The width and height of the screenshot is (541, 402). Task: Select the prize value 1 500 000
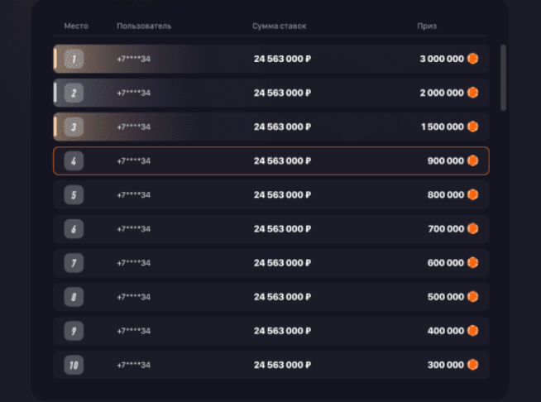[443, 127]
